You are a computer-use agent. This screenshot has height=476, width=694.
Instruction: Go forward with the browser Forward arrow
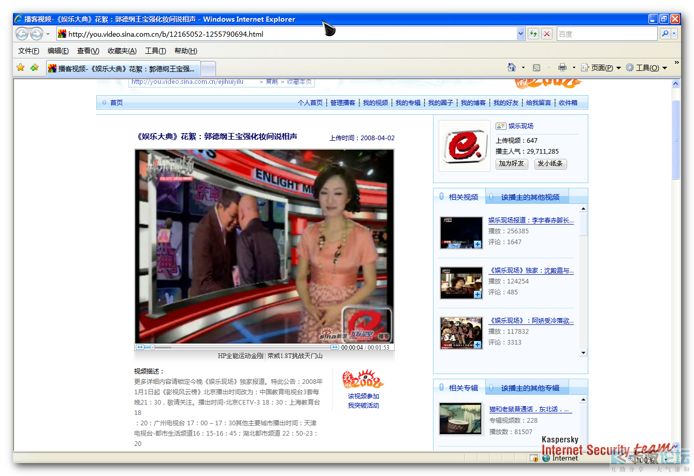[x=36, y=34]
